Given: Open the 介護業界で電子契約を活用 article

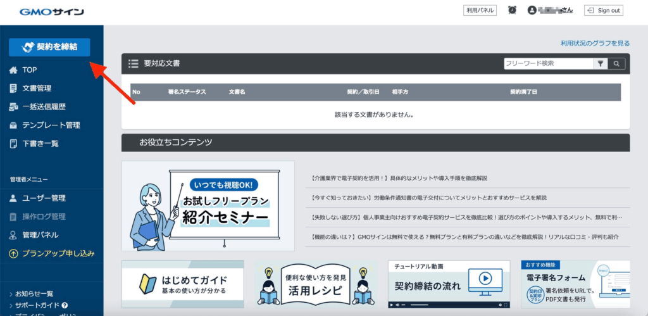Looking at the screenshot, I should pyautogui.click(x=398, y=179).
